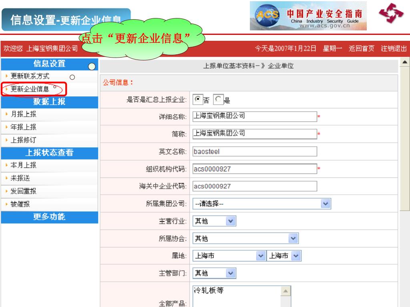Click the 欢迎您 上海宝钢集团公司 greeting text
This screenshot has width=410, height=307.
pyautogui.click(x=40, y=48)
